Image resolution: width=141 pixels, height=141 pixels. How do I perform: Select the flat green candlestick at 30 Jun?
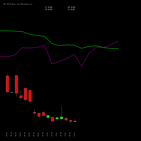click(12, 92)
